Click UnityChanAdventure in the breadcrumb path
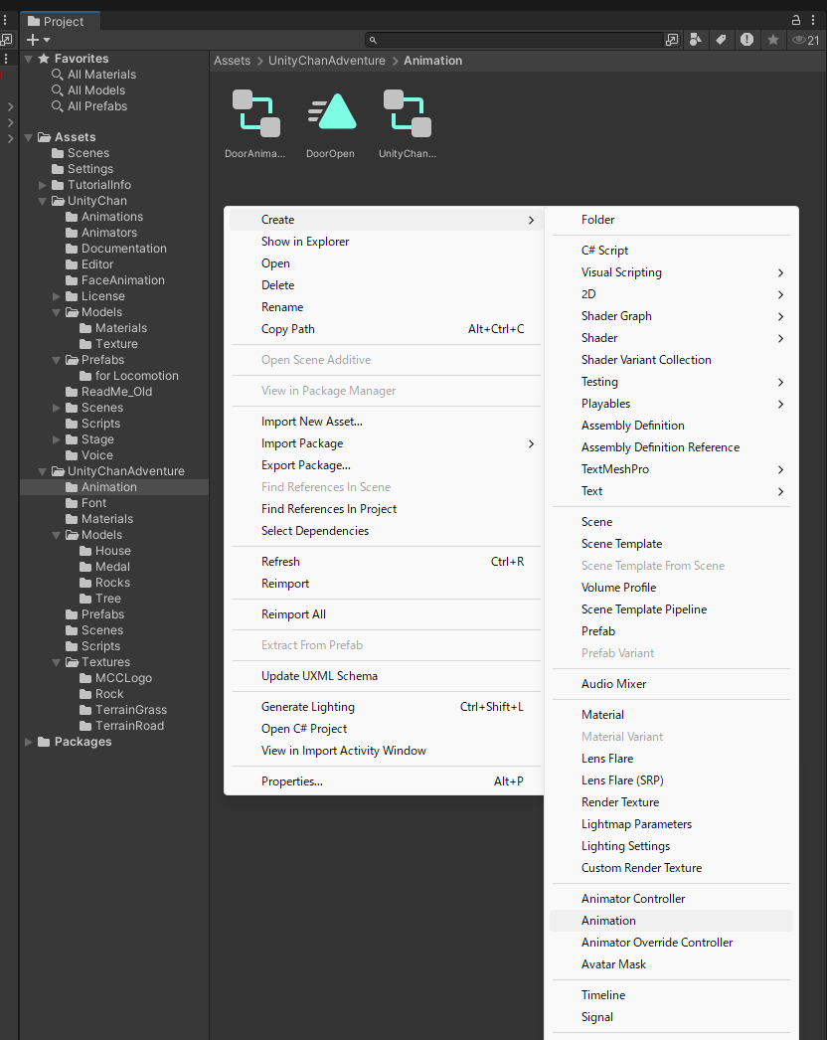The image size is (827, 1040). click(326, 61)
